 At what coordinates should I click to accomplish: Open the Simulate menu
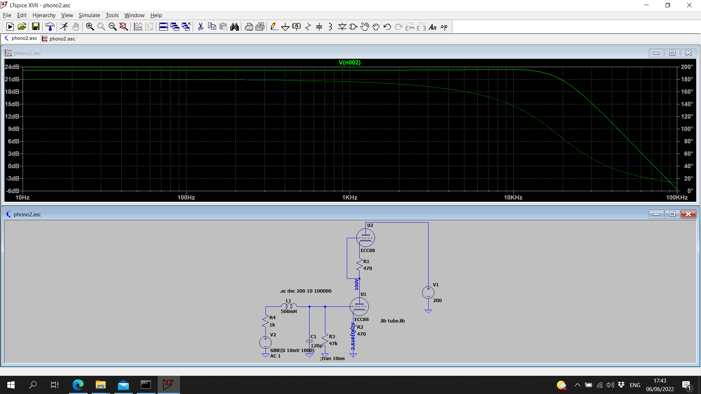tap(89, 15)
